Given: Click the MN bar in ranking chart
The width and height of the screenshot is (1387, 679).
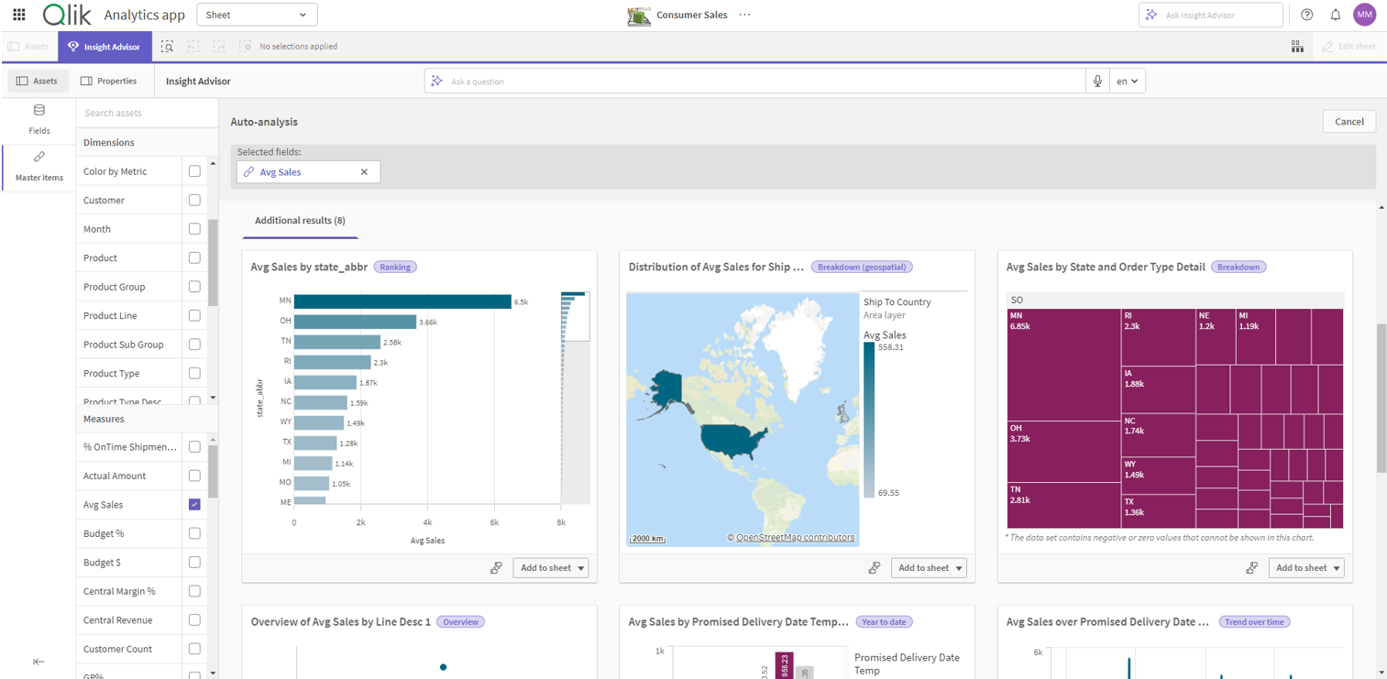Looking at the screenshot, I should 402,301.
